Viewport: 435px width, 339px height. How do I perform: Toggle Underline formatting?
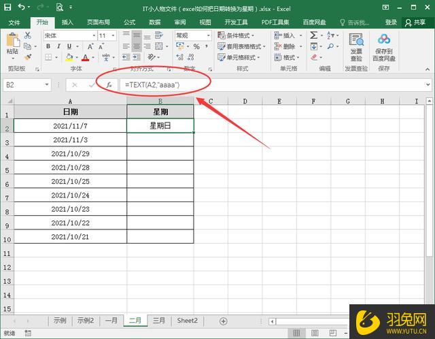pyautogui.click(x=69, y=46)
